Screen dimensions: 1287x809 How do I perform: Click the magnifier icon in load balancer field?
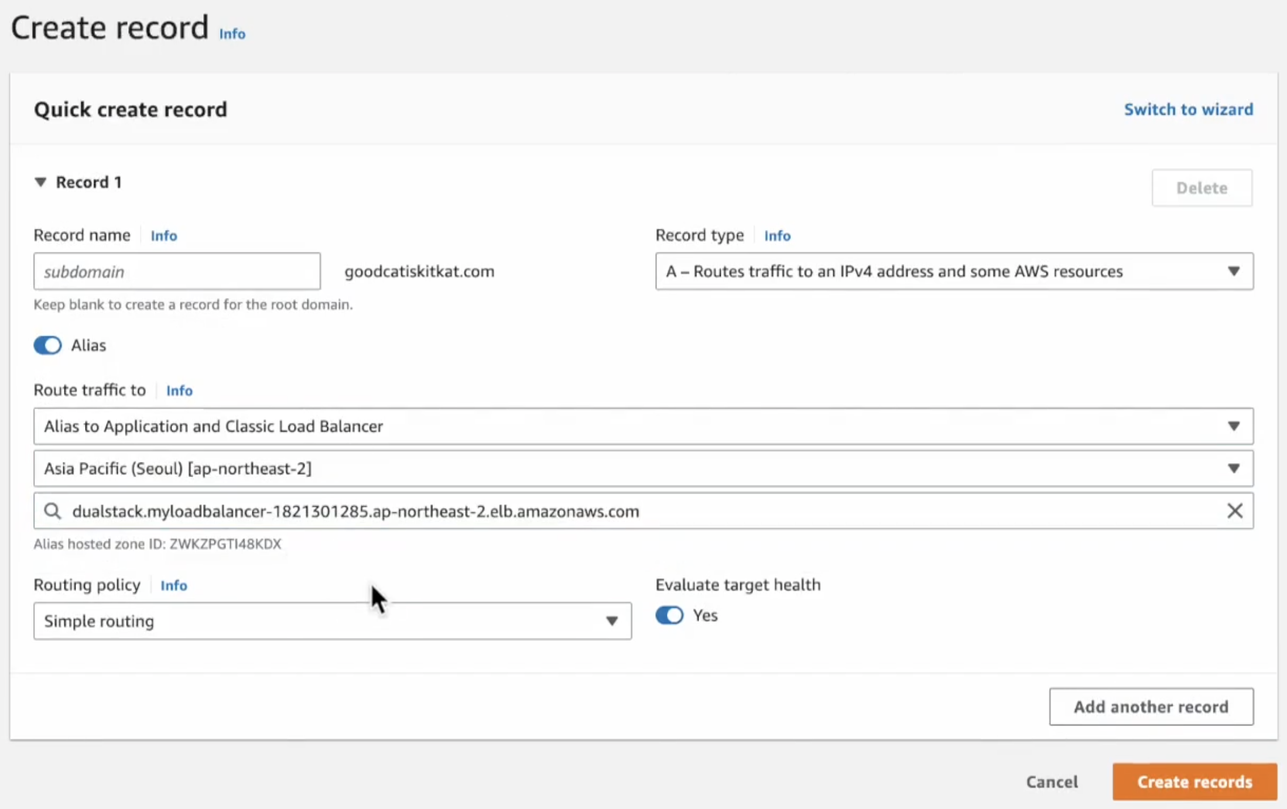click(53, 511)
